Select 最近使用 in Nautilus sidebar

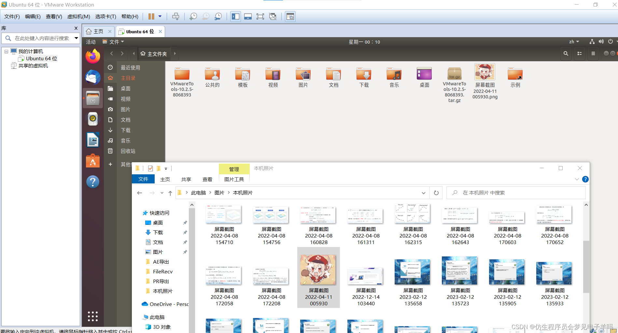click(x=131, y=67)
